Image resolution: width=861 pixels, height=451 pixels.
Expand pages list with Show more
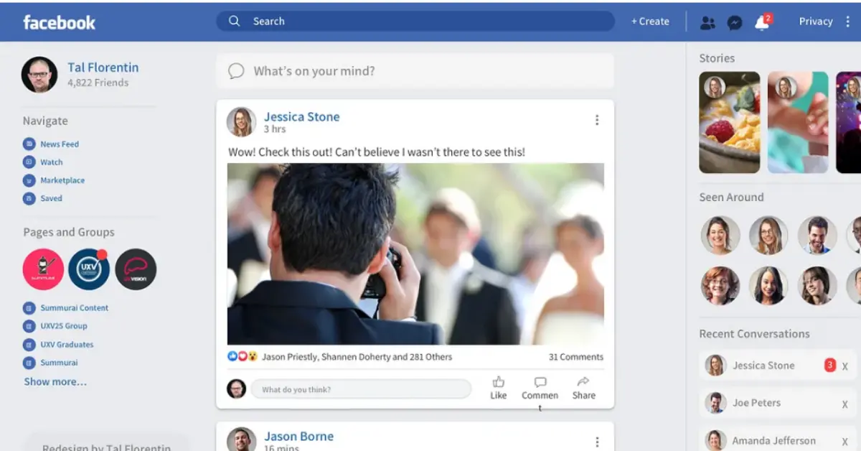55,381
